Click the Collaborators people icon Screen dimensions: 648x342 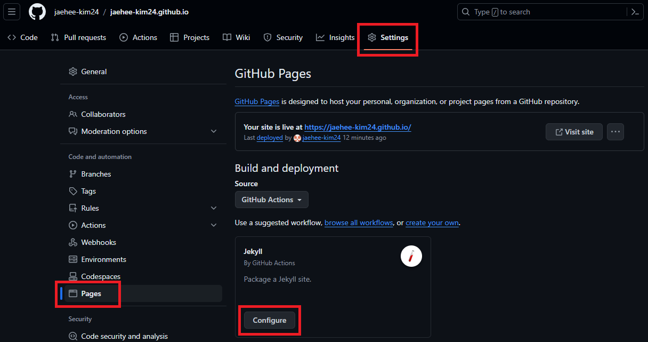click(x=73, y=114)
